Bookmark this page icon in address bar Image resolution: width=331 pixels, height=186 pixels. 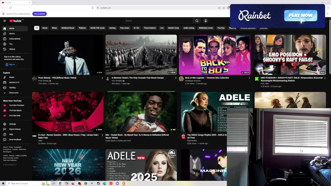93,8
